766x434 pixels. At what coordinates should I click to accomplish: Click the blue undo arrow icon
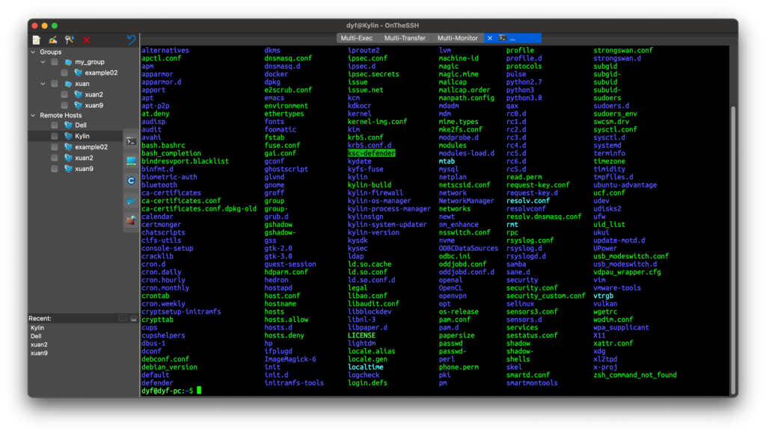point(132,40)
